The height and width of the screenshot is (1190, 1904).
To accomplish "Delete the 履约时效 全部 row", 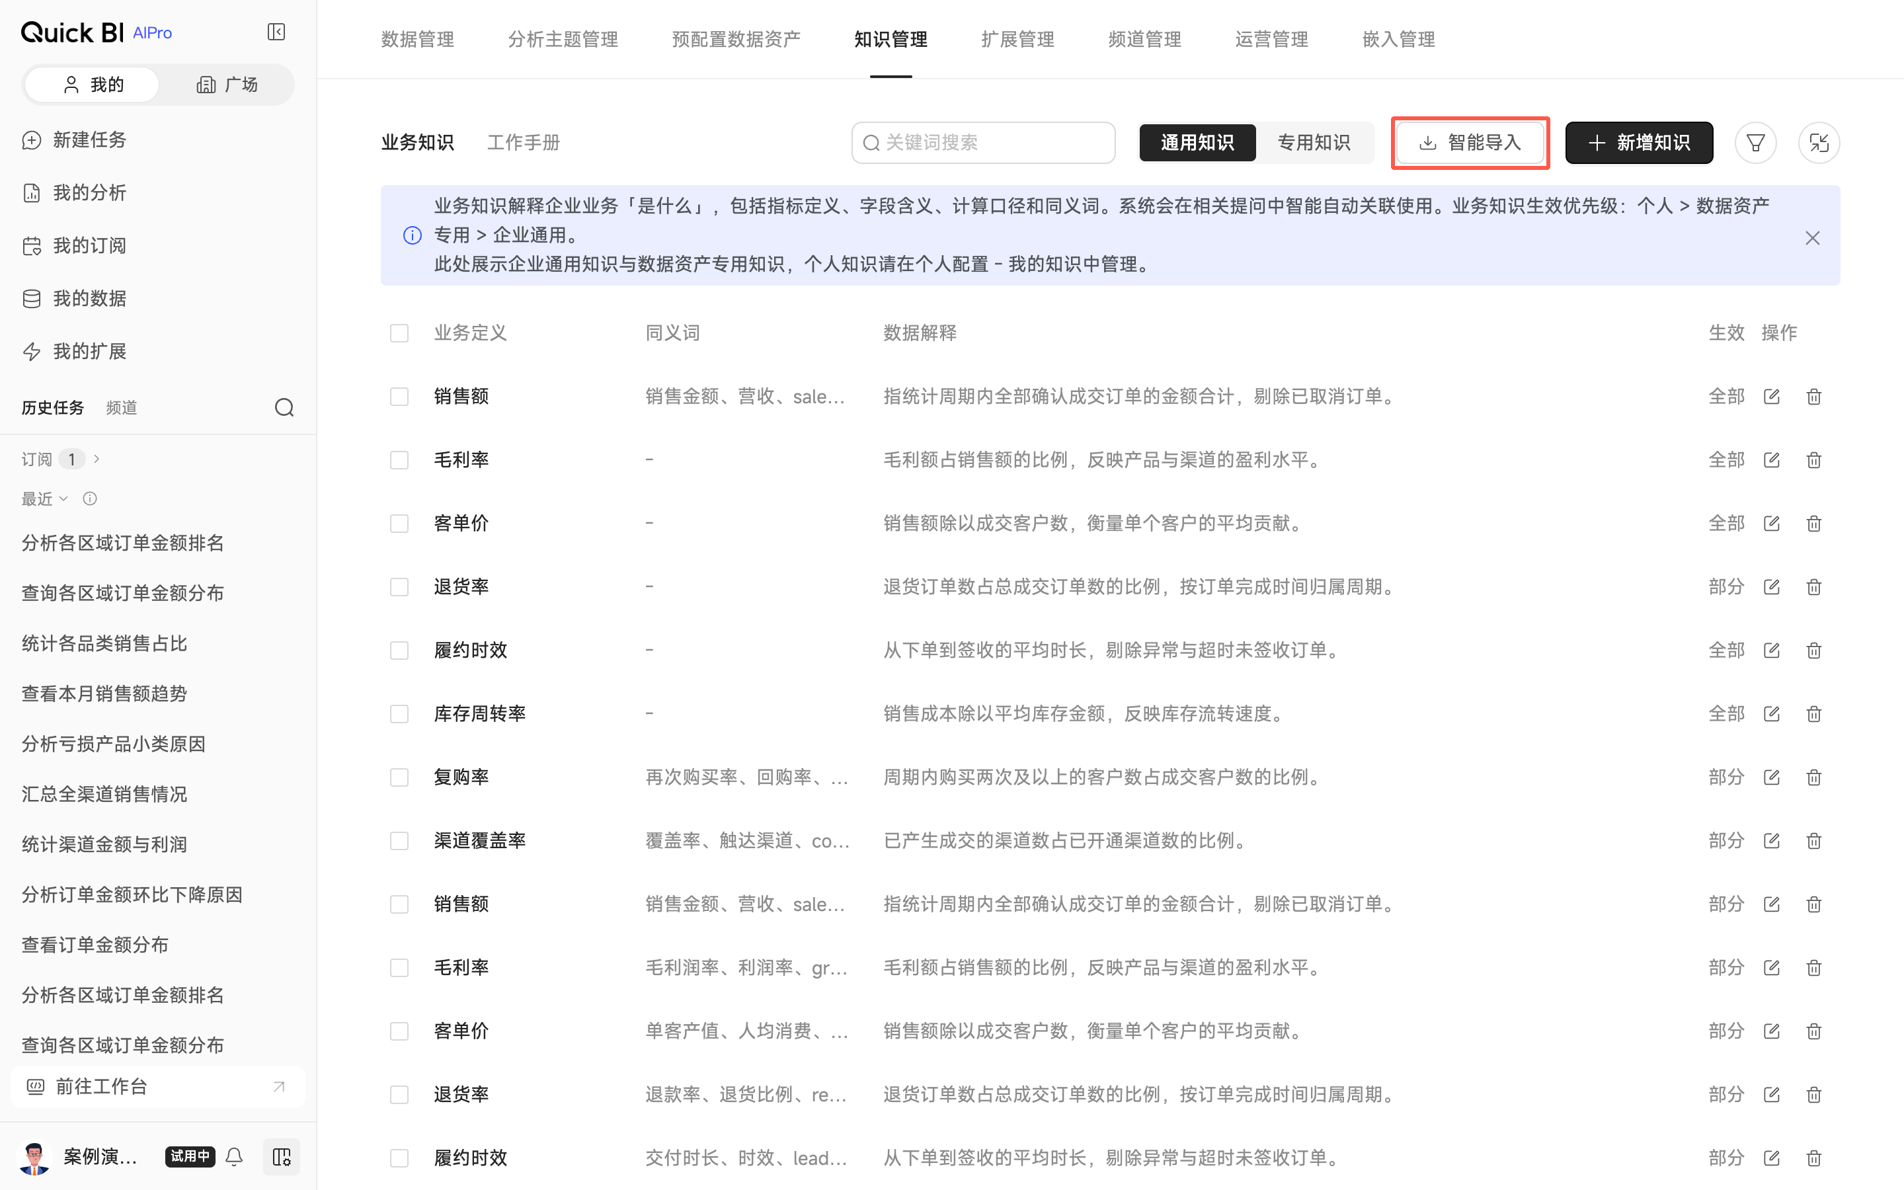I will [x=1813, y=650].
